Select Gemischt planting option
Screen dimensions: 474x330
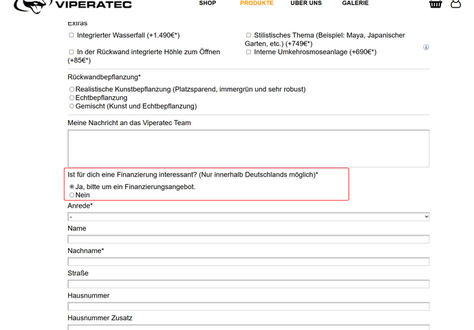(x=72, y=107)
